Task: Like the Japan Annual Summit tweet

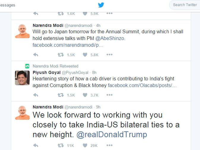Action: (x=85, y=55)
